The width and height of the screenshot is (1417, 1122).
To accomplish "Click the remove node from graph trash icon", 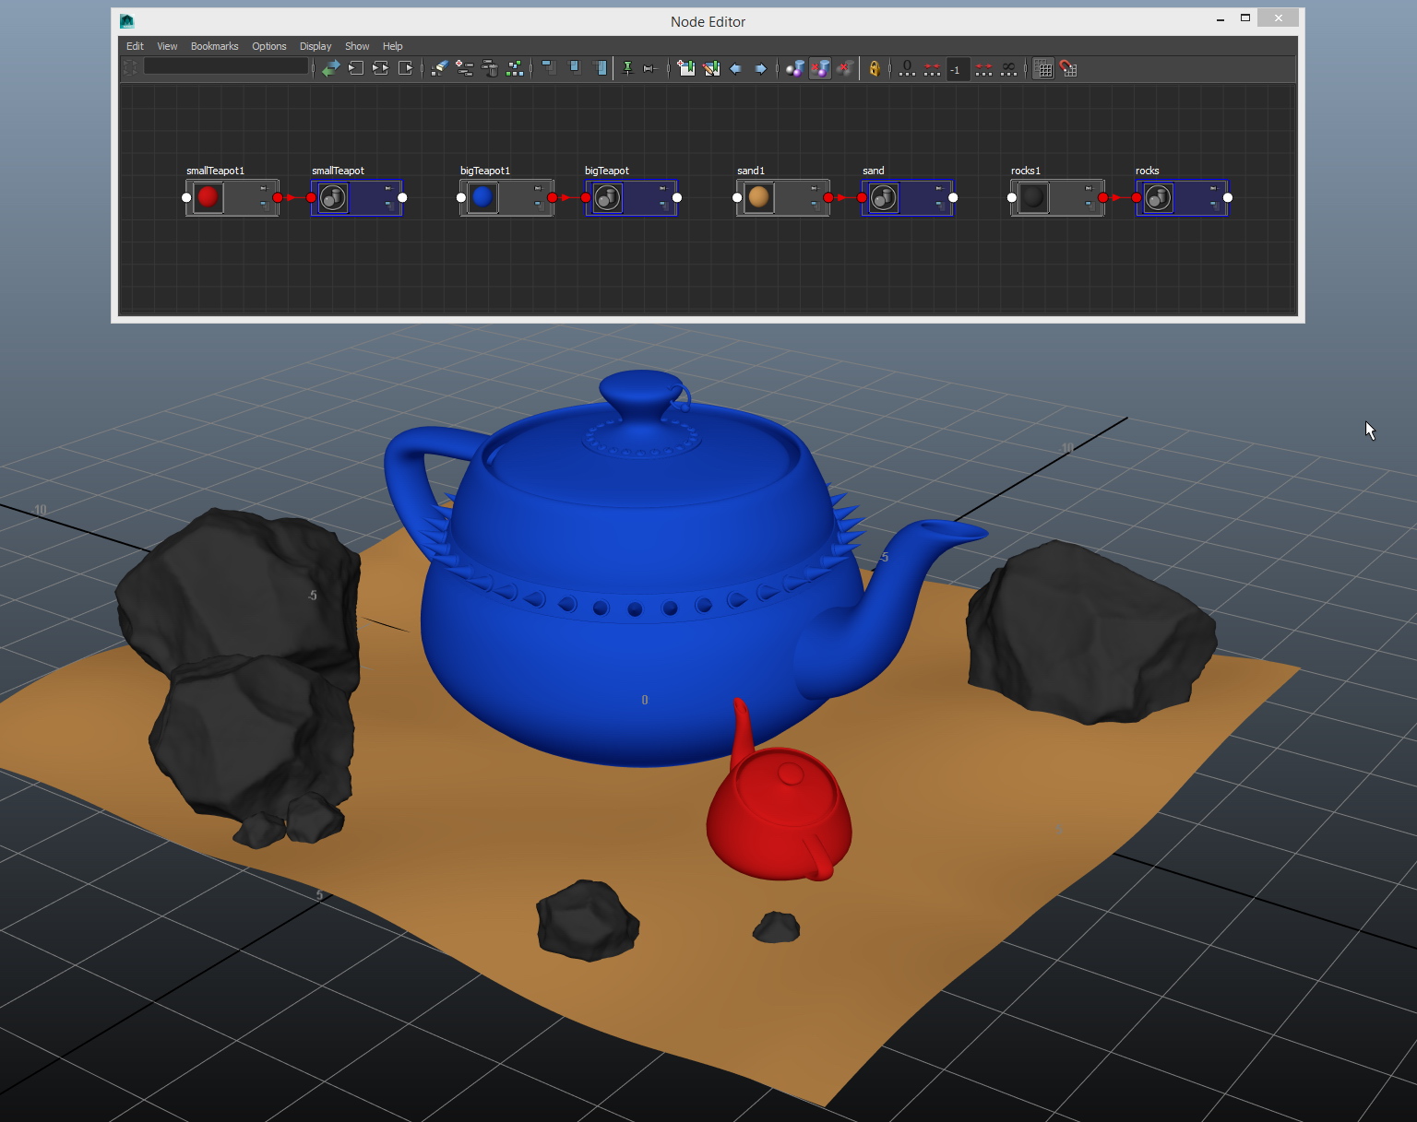I will pos(491,67).
